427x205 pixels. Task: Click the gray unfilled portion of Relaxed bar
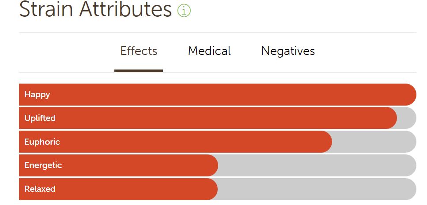tap(316, 189)
